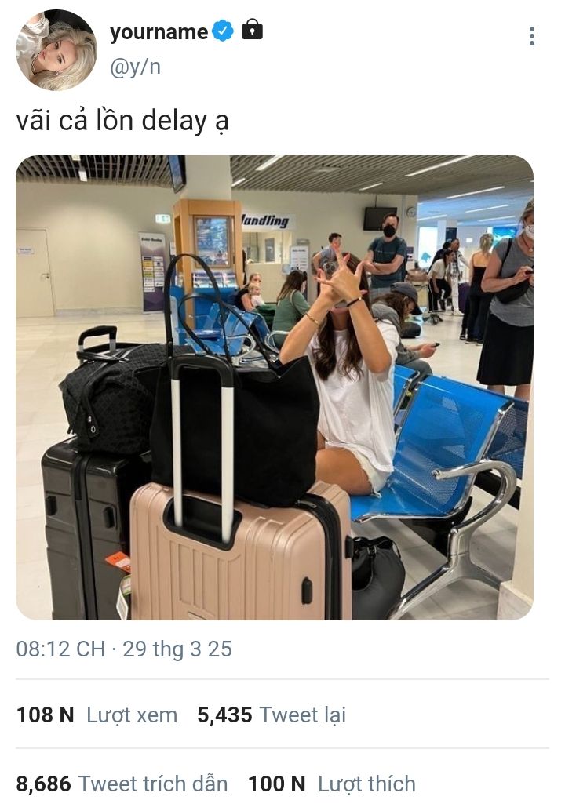Open the @y/n handle link
The height and width of the screenshot is (811, 565).
click(x=135, y=67)
